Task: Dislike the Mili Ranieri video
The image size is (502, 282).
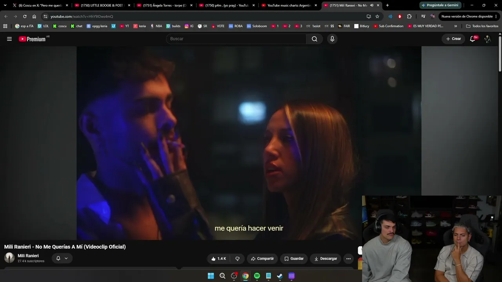Action: (x=237, y=258)
